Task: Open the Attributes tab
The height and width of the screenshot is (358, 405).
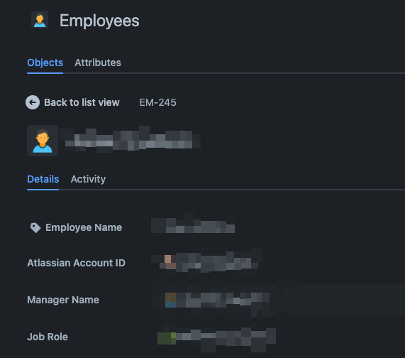Action: point(98,63)
